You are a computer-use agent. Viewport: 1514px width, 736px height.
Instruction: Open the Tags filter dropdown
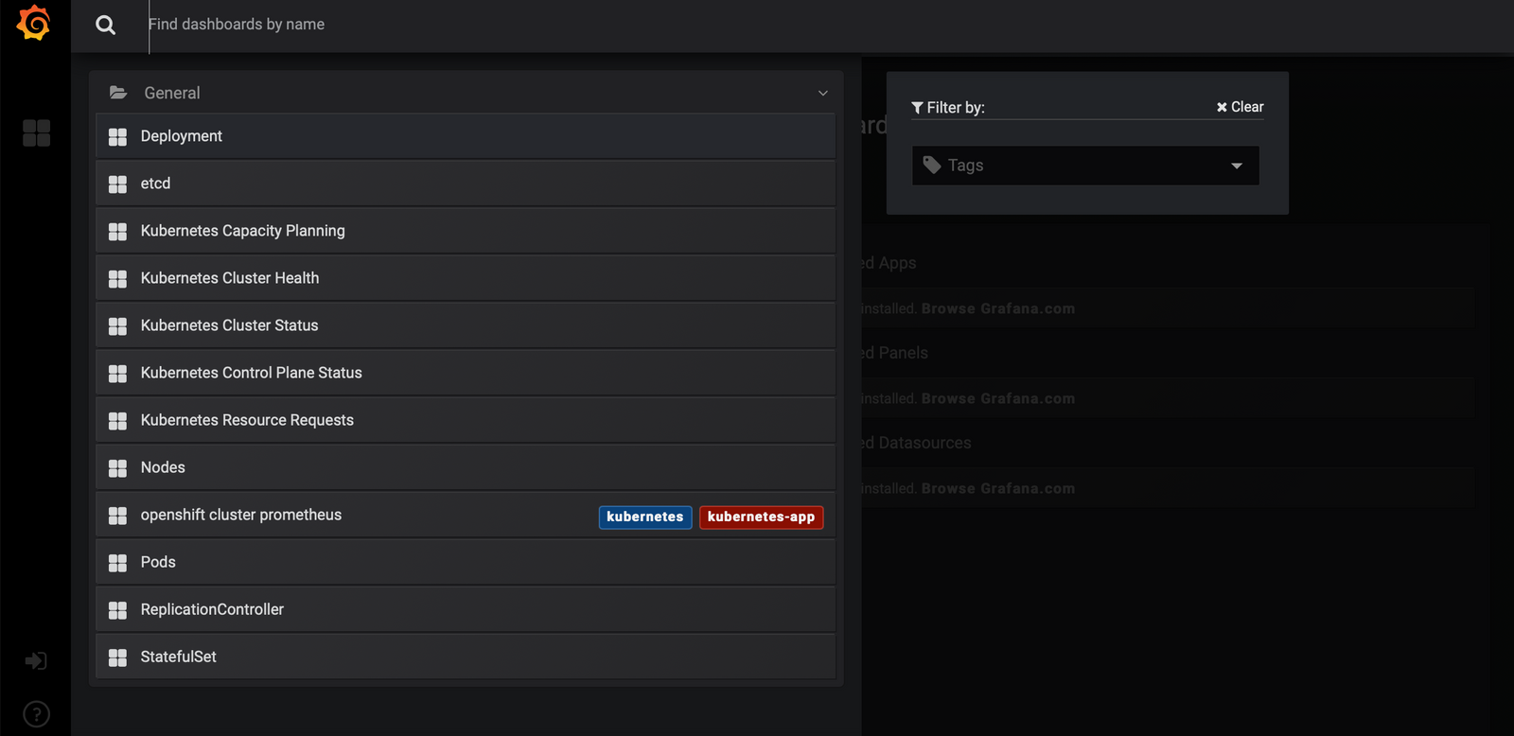click(1084, 166)
